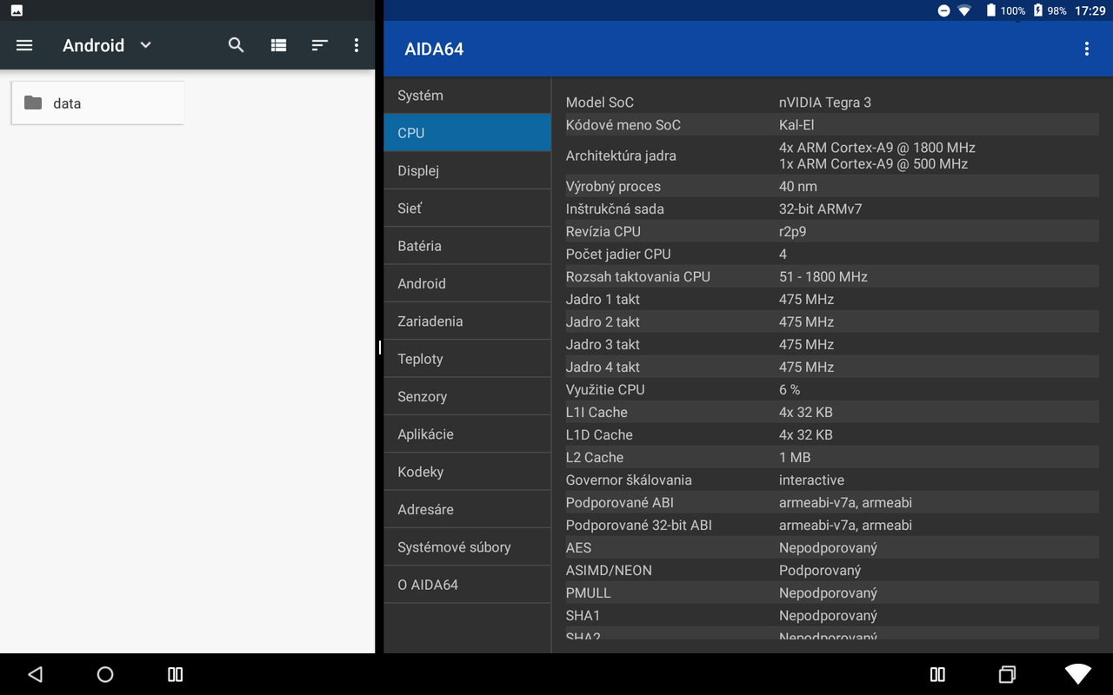This screenshot has width=1113, height=695.
Task: Select the CPU section
Action: (468, 133)
